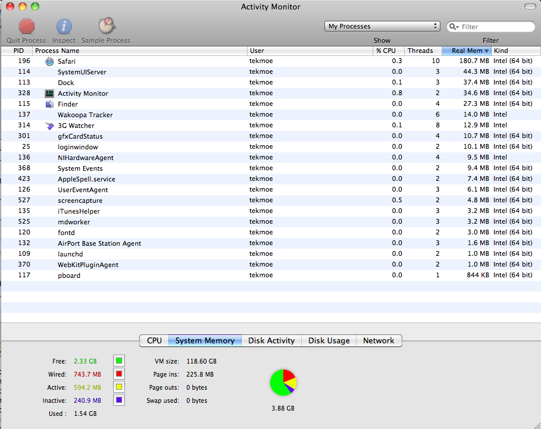541x429 pixels.
Task: Click the 594.2 MB Active value
Action: point(87,387)
